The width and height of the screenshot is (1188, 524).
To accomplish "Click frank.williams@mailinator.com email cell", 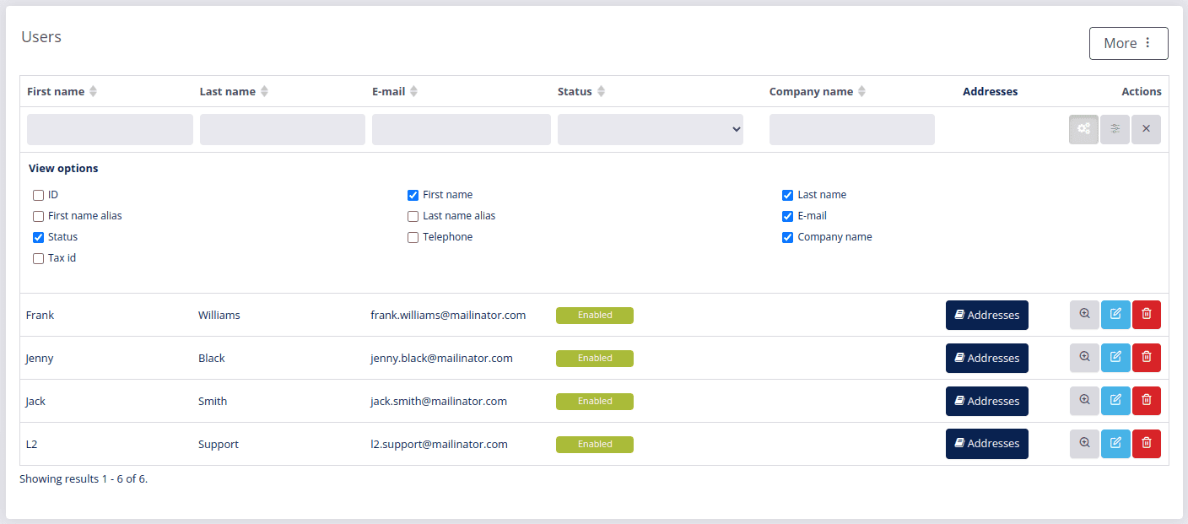I will 448,315.
